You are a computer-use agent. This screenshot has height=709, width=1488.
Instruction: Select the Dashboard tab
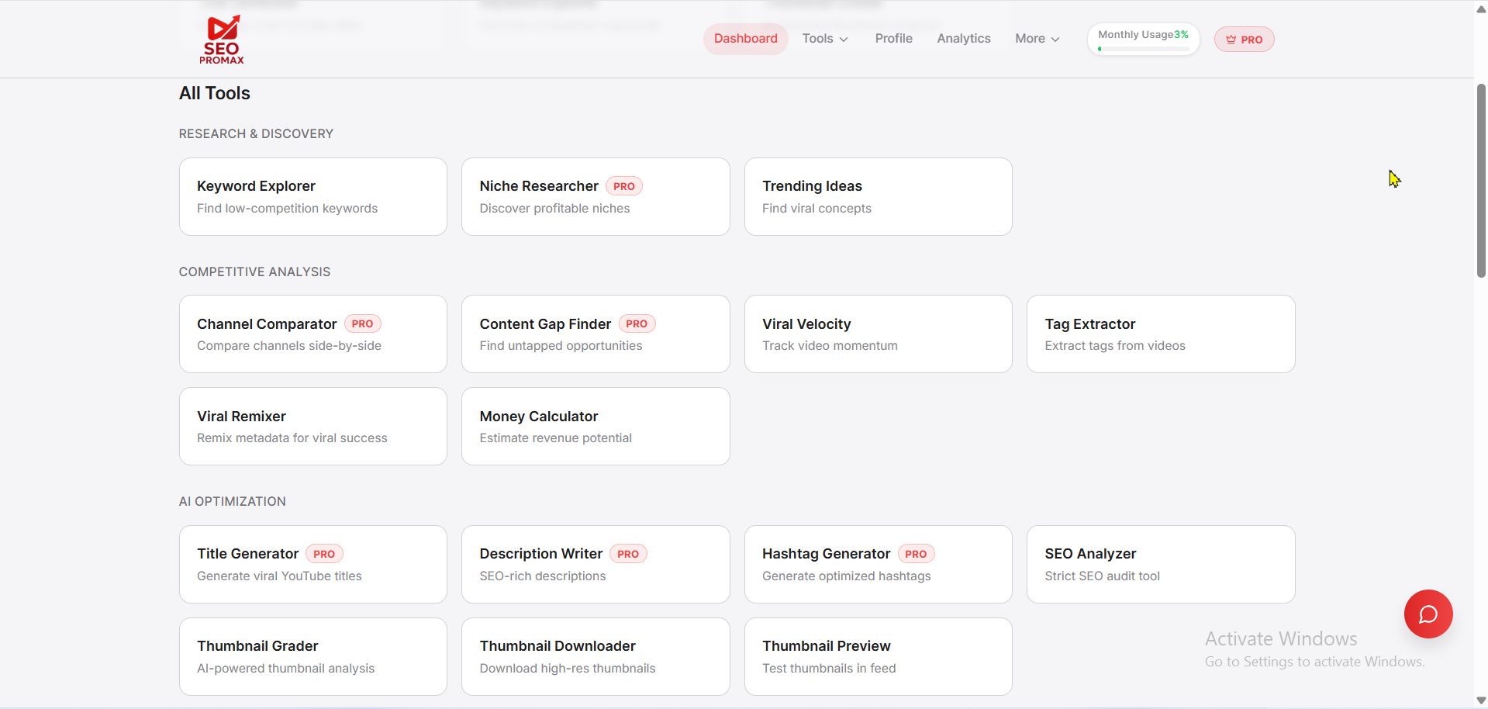744,38
